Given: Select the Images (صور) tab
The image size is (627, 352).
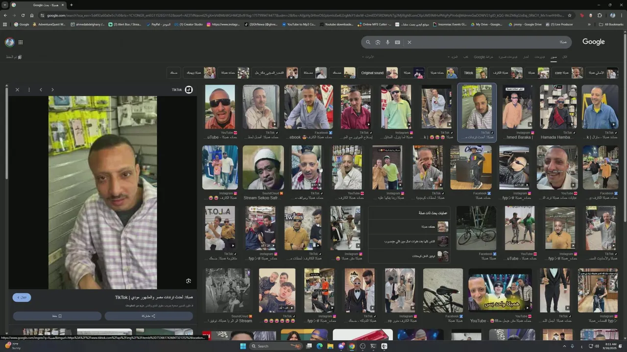Looking at the screenshot, I should click(554, 57).
